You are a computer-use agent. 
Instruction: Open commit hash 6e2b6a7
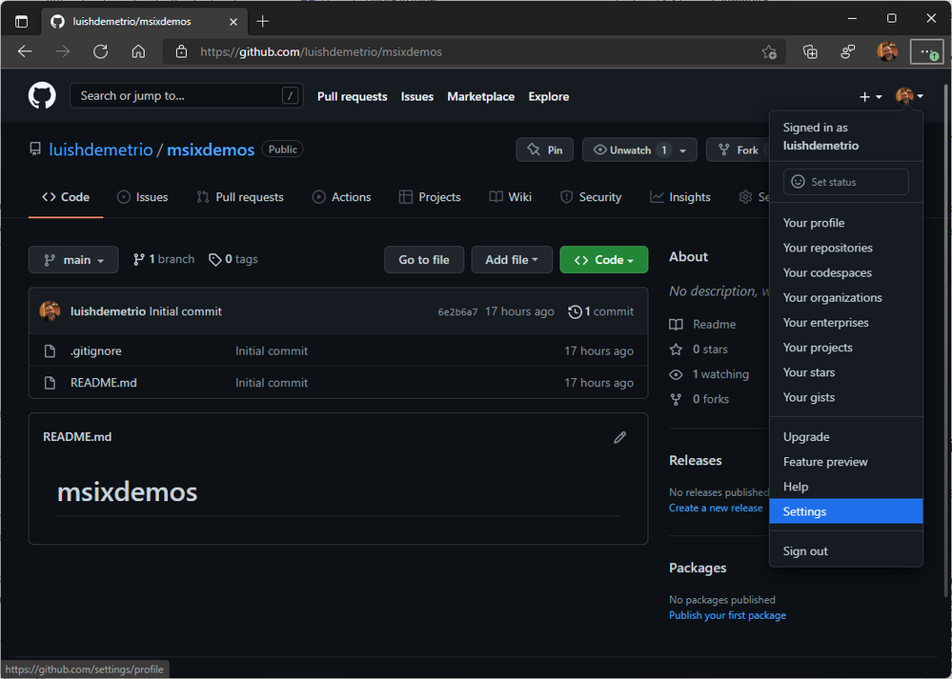457,312
